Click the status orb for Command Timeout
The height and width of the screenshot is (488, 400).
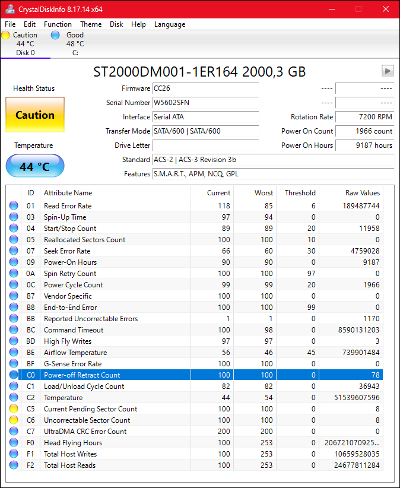(x=14, y=330)
